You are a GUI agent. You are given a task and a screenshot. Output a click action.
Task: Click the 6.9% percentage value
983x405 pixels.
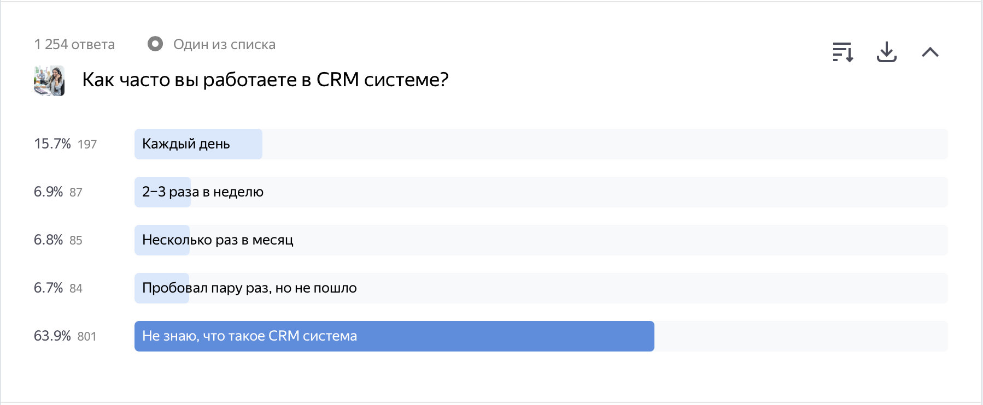49,192
